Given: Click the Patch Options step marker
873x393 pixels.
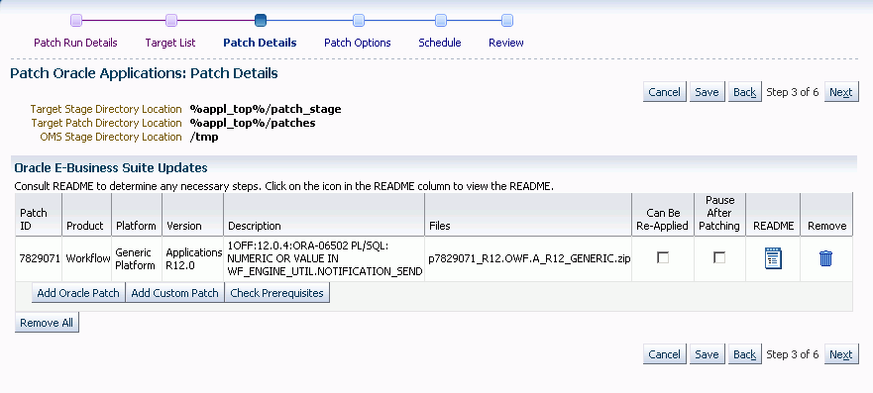Looking at the screenshot, I should point(359,21).
